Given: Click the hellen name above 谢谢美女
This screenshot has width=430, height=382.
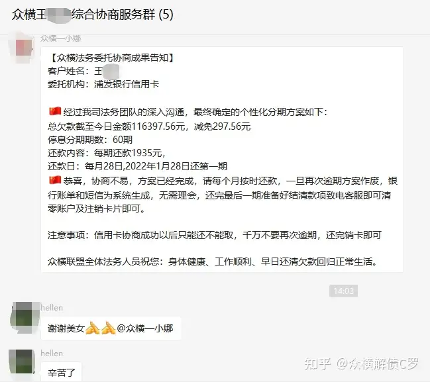Looking at the screenshot, I should click(x=52, y=308).
